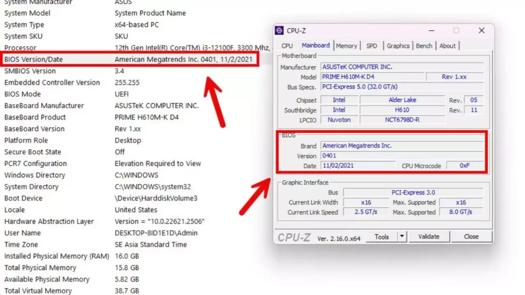Viewport: 525px width, 295px height.
Task: Close CPU-Z using the title bar X
Action: 481,31
